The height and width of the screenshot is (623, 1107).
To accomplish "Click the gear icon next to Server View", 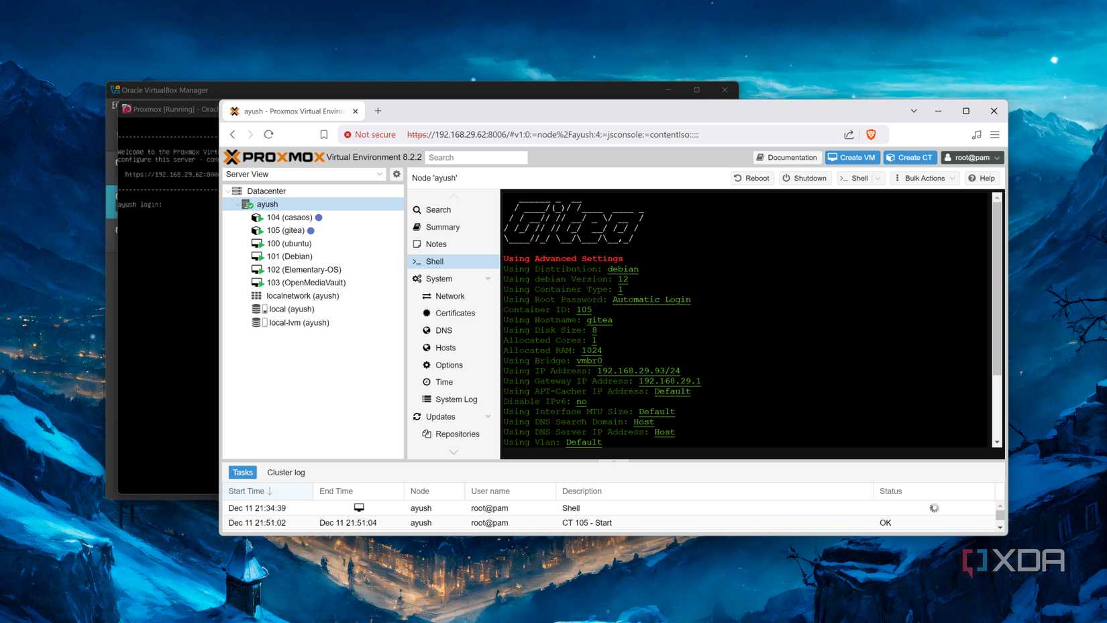I will pos(397,174).
